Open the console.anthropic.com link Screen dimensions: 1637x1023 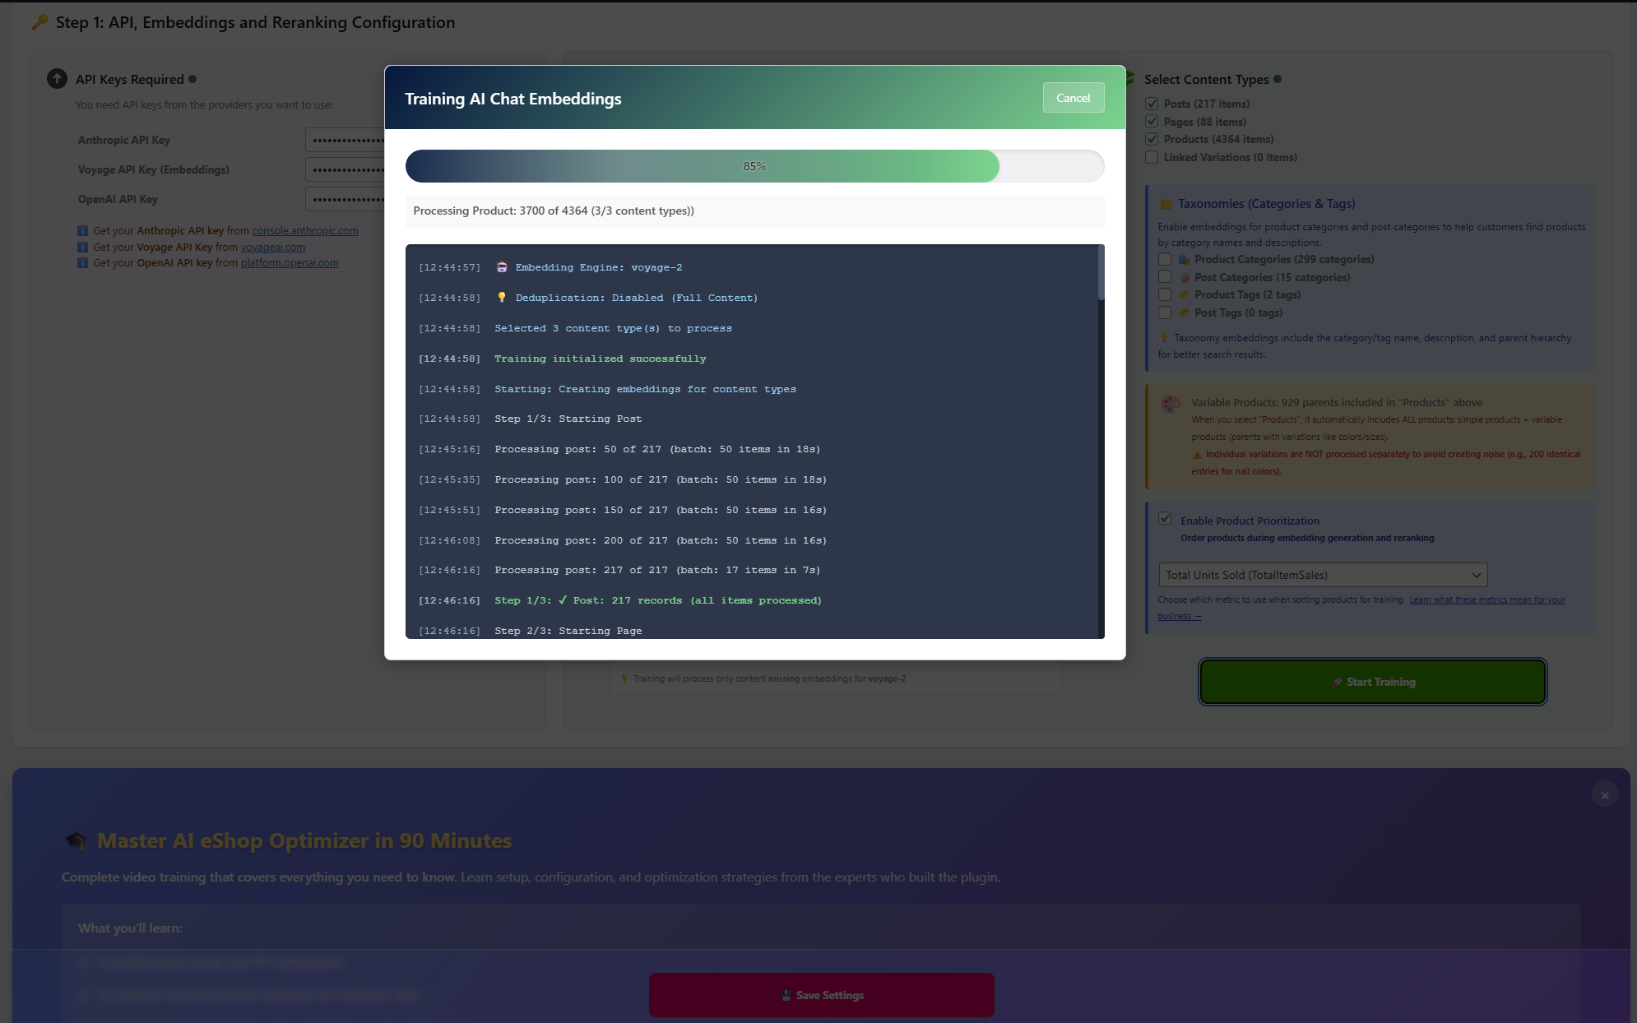point(305,231)
